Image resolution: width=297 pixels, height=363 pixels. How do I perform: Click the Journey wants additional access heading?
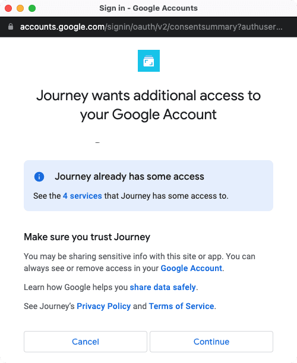pyautogui.click(x=148, y=105)
